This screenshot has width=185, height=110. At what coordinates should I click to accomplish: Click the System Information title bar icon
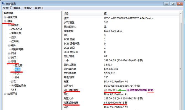[3, 4]
